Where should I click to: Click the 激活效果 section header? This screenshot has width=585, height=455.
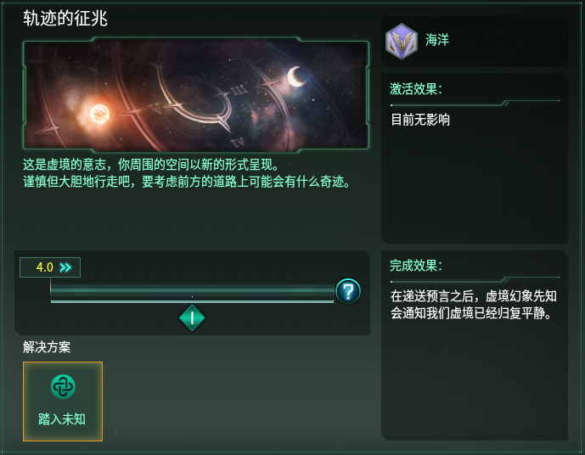coord(415,89)
